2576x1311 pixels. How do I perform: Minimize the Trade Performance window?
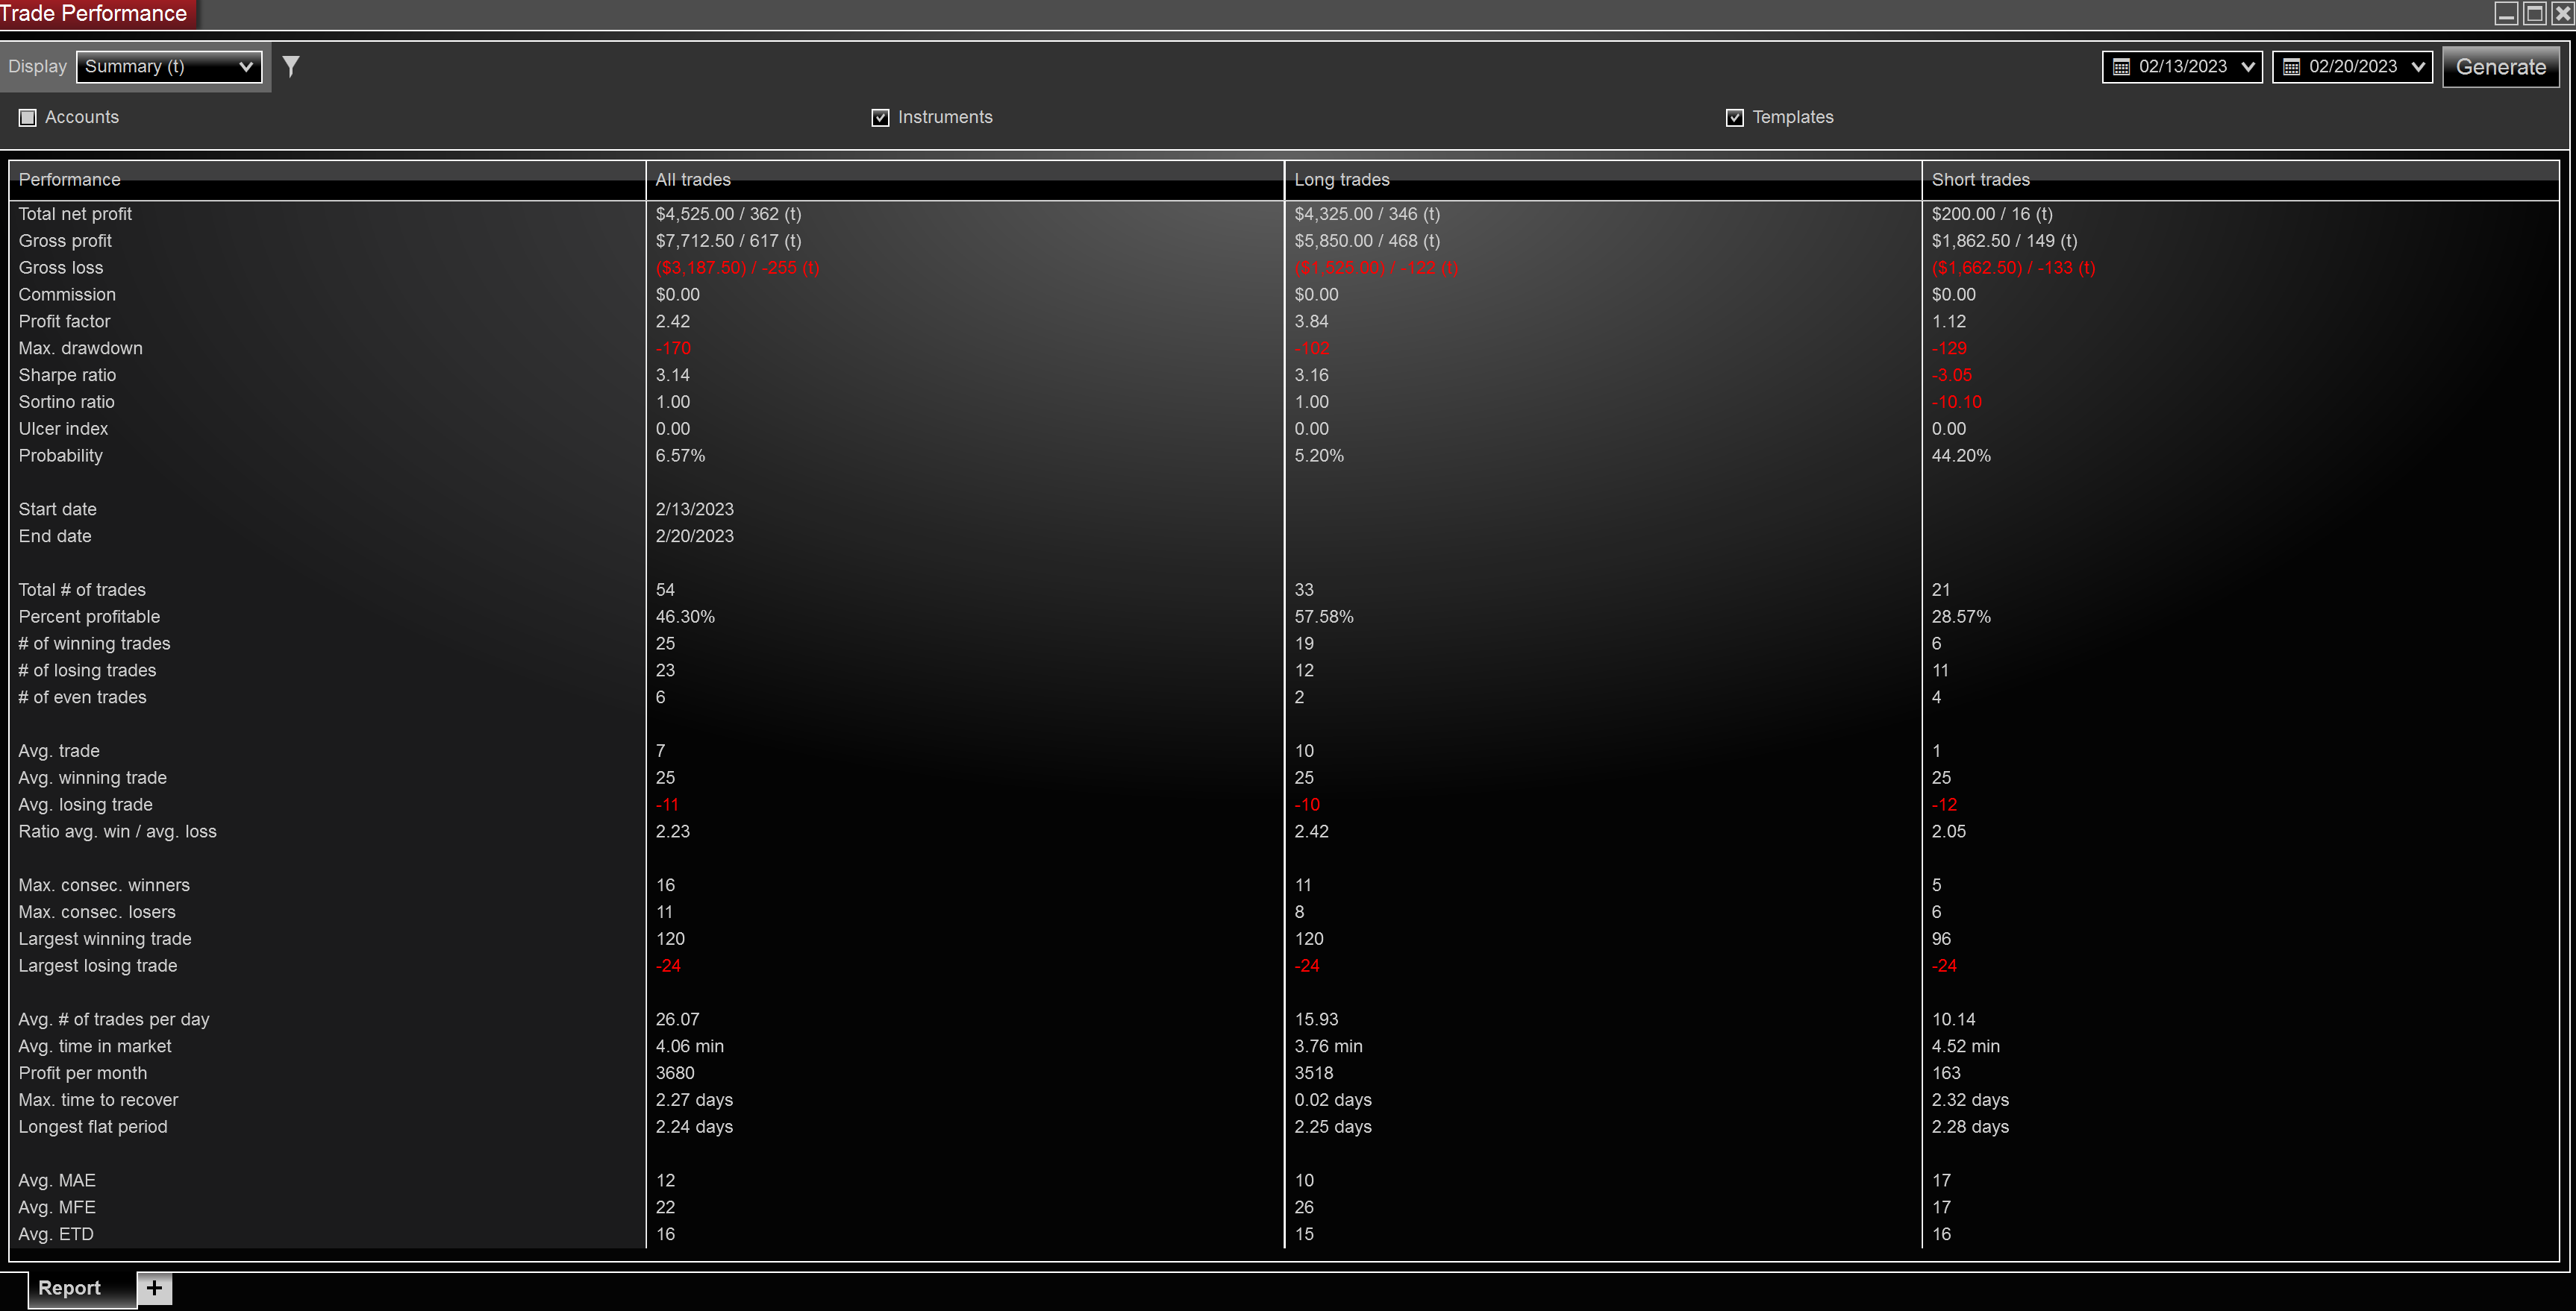(2506, 13)
